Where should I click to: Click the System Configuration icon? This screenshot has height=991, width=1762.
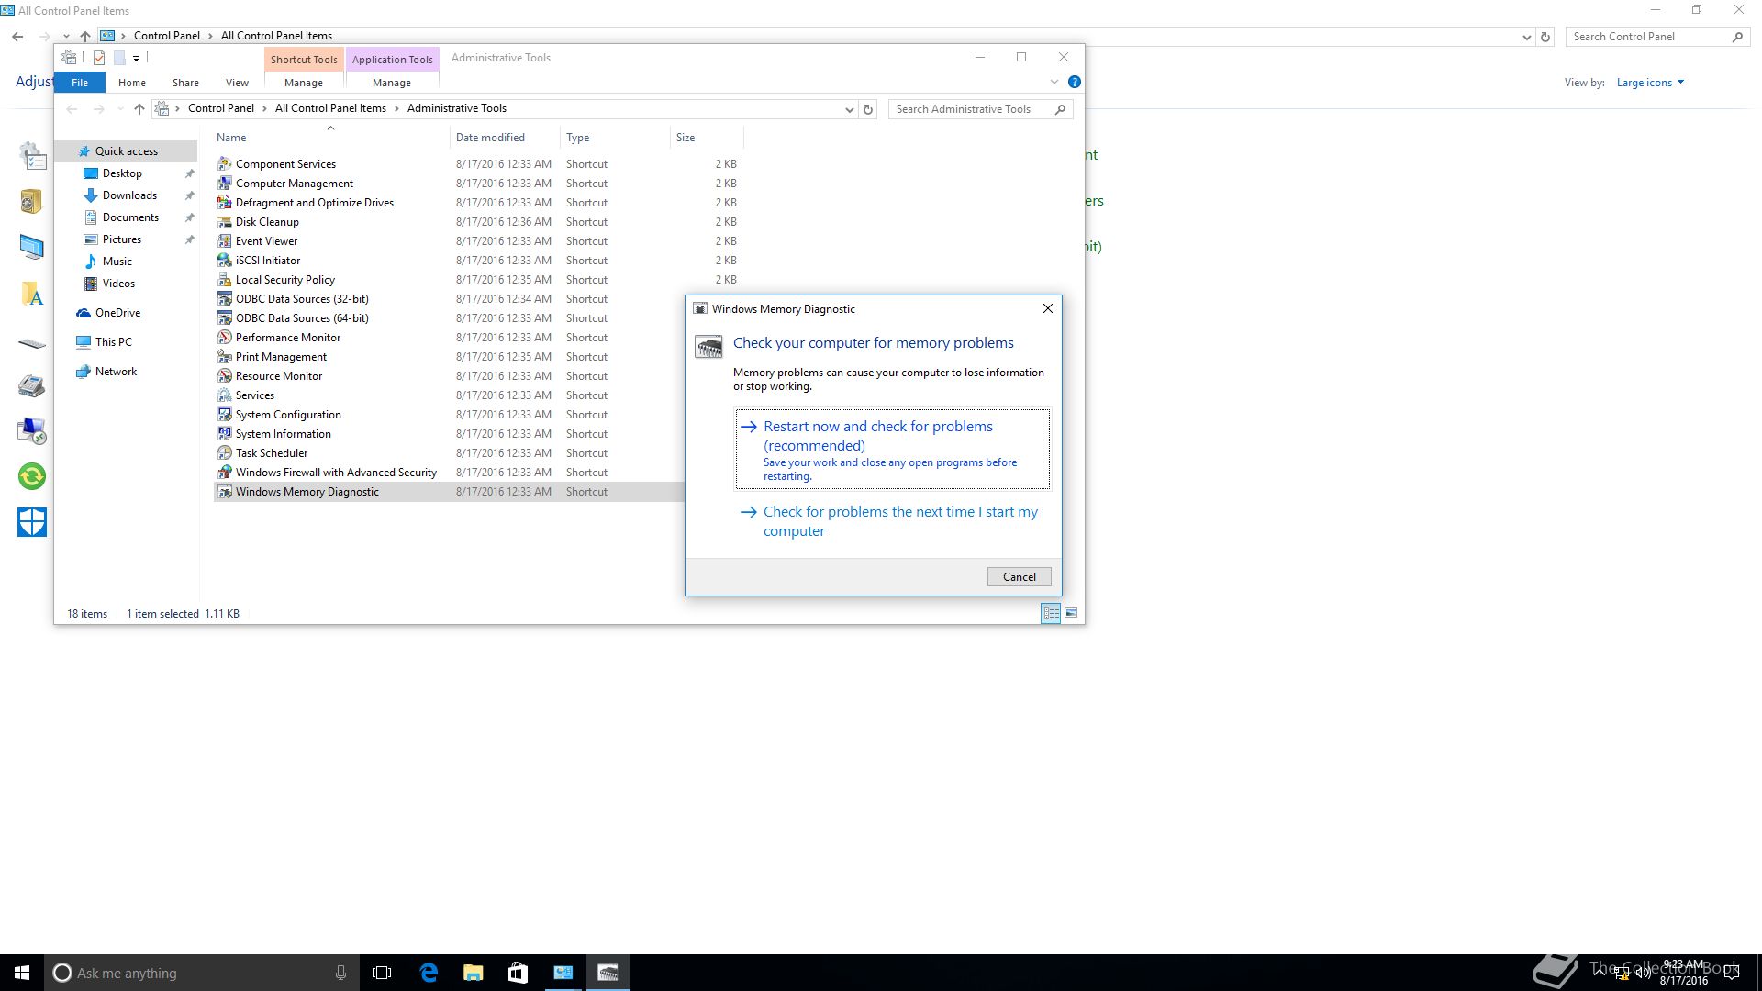224,414
